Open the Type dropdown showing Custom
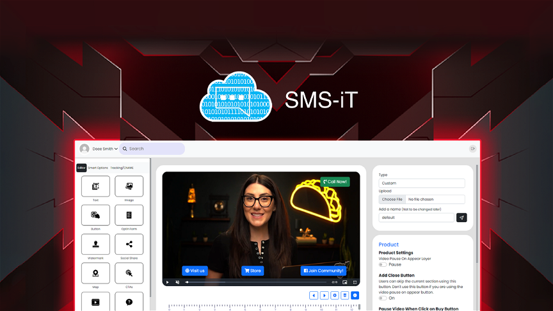553x311 pixels. pos(422,183)
